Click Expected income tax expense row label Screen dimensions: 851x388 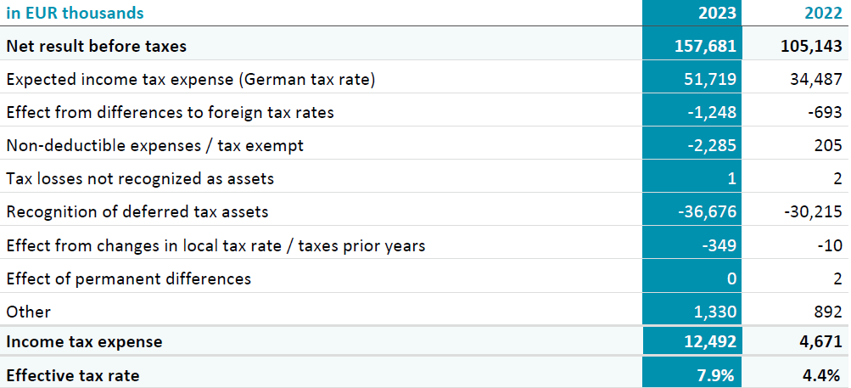(191, 79)
